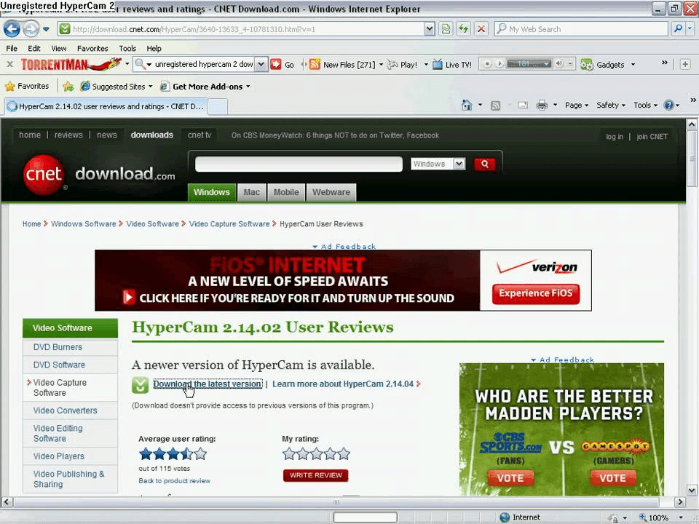Expand the toolbar search box dropdown
Viewport: 699px width, 524px height.
261,64
